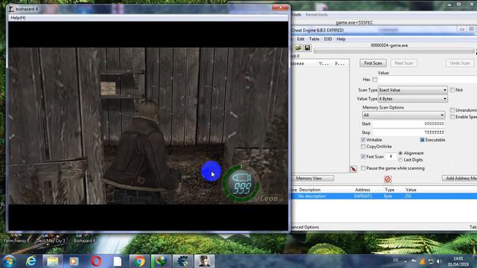Open the D3D menu in Cheat Engine
Screen dimensions: 477x268
(x=328, y=39)
